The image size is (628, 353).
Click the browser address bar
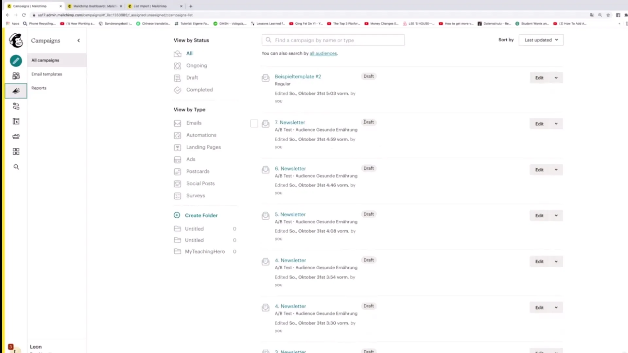[307, 15]
